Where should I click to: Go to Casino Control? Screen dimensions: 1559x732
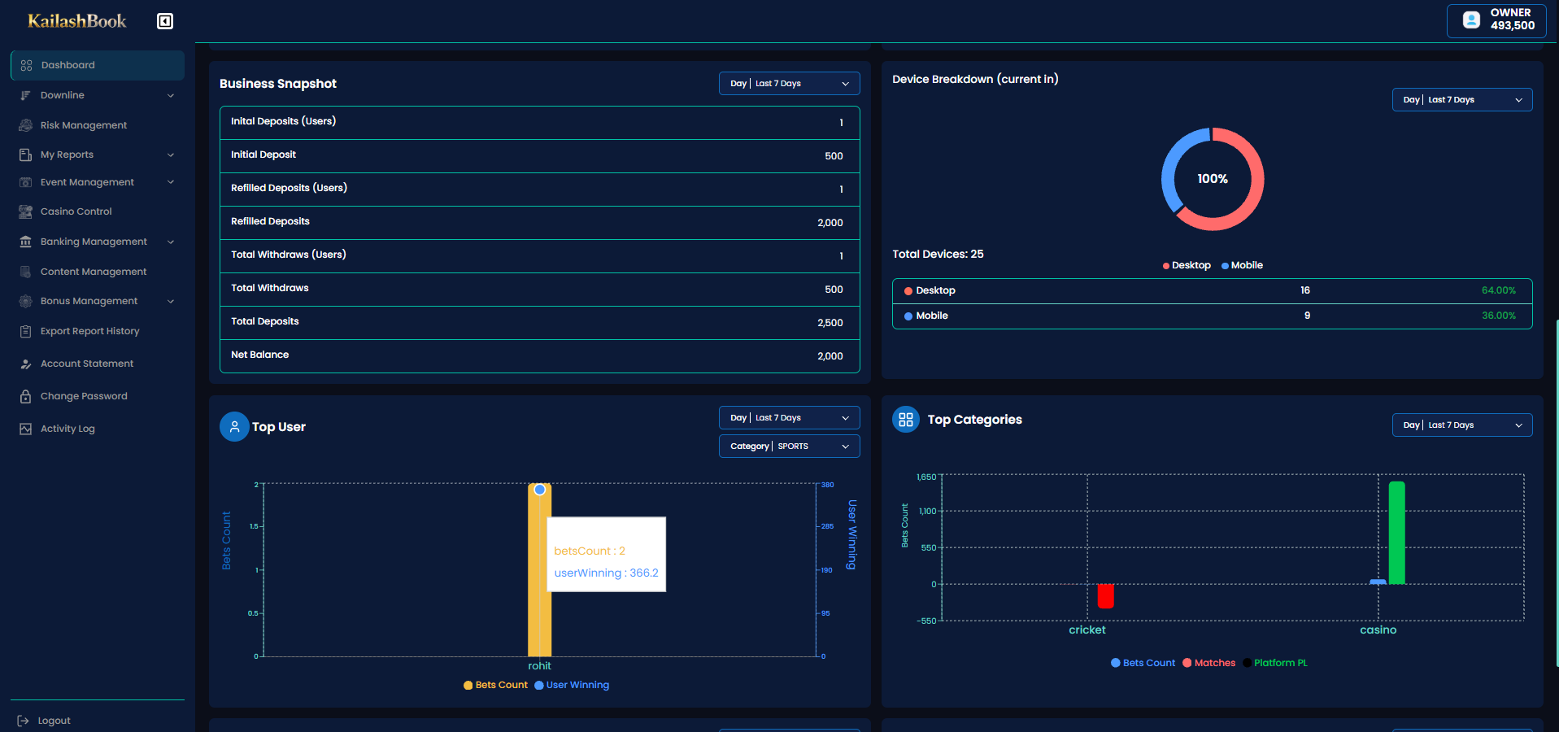pos(76,211)
